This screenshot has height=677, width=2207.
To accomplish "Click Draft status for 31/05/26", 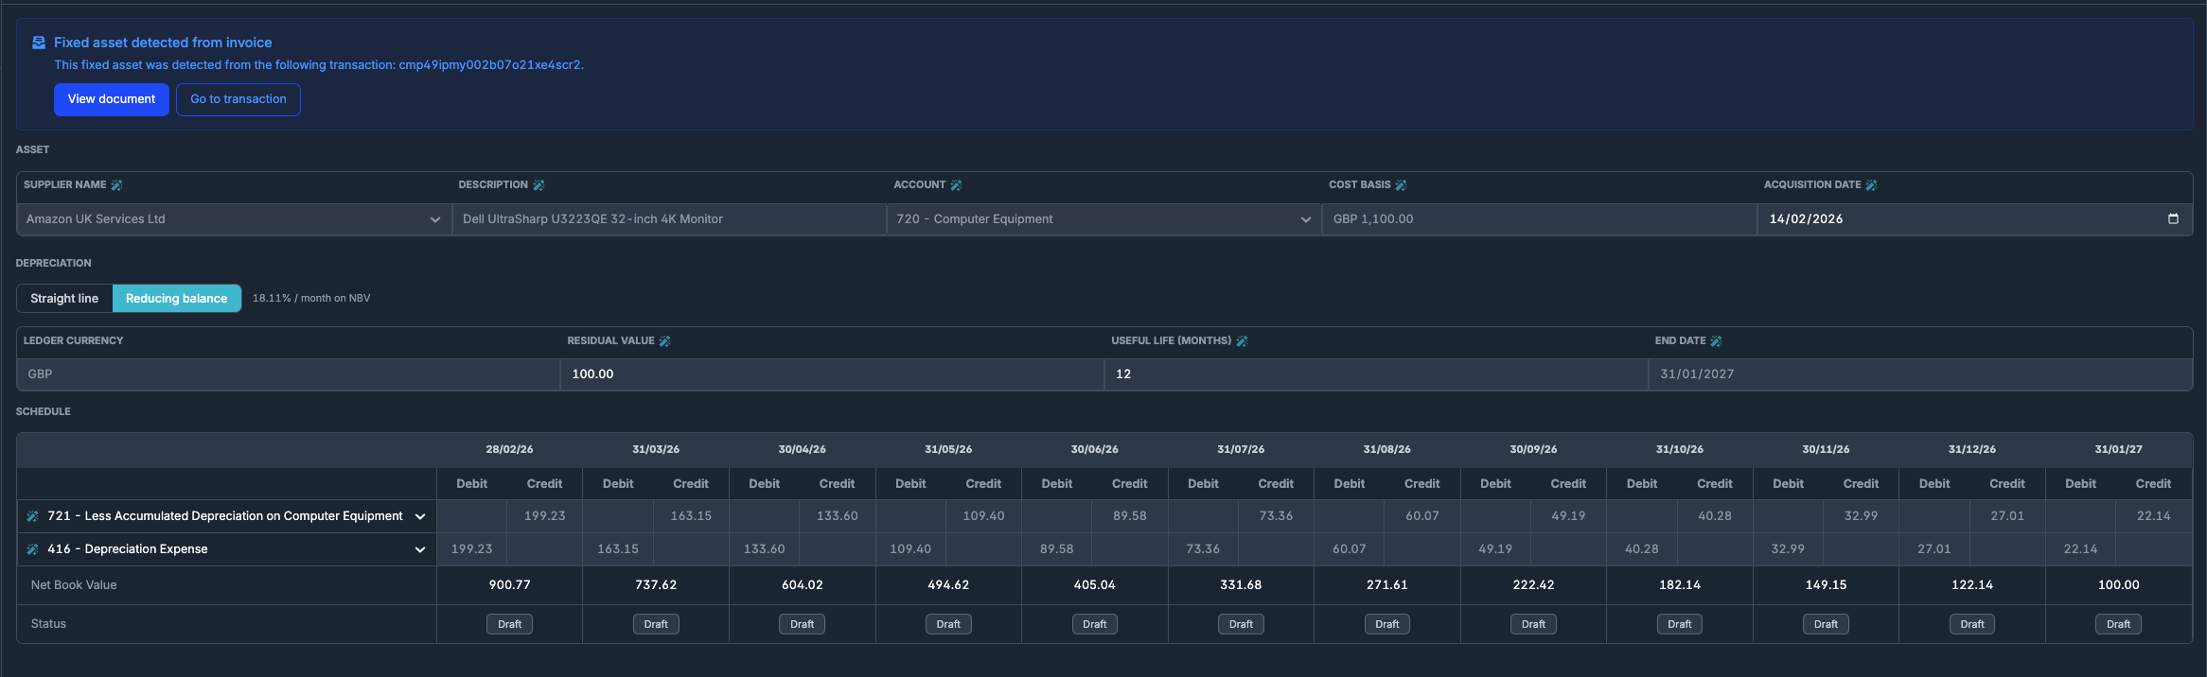I will click(948, 624).
